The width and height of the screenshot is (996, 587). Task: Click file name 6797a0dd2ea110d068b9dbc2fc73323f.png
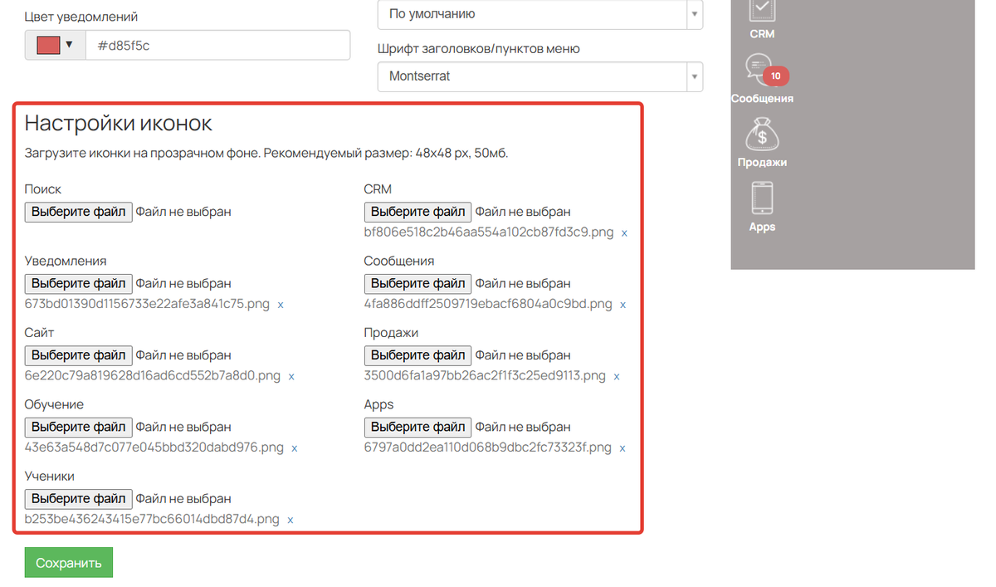pos(488,448)
